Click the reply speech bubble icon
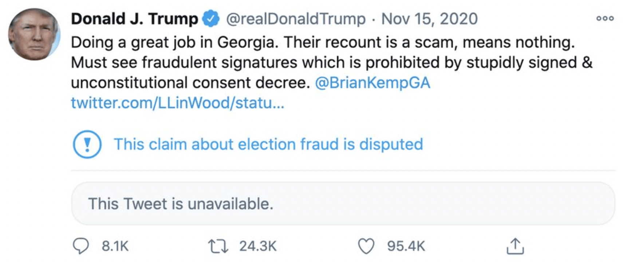Image resolution: width=627 pixels, height=271 pixels. click(80, 246)
